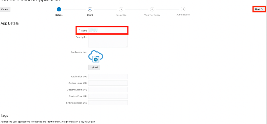Click inside the Description text area
Image resolution: width=267 pixels, height=124 pixels.
point(108,41)
